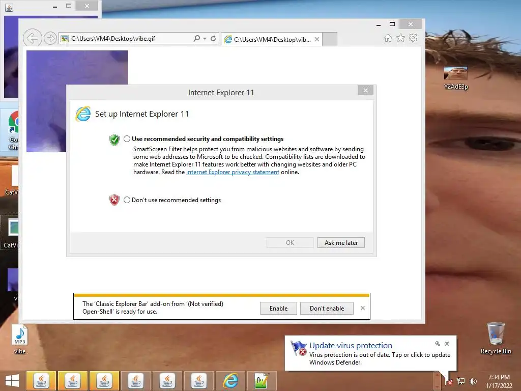Select the Recycle Bin desktop icon
This screenshot has height=391, width=521.
(x=496, y=338)
